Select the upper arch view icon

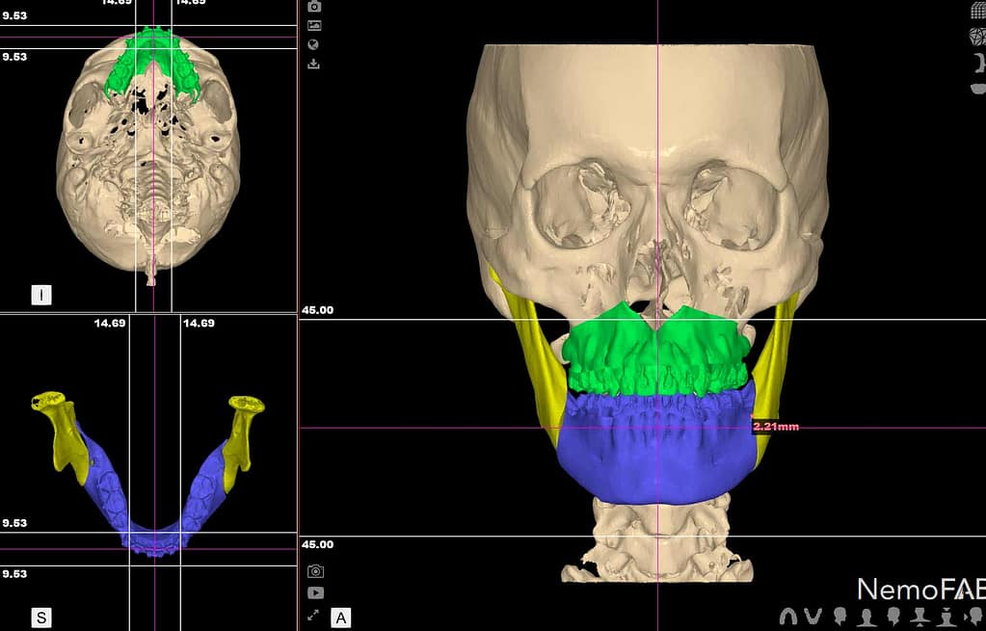click(787, 616)
